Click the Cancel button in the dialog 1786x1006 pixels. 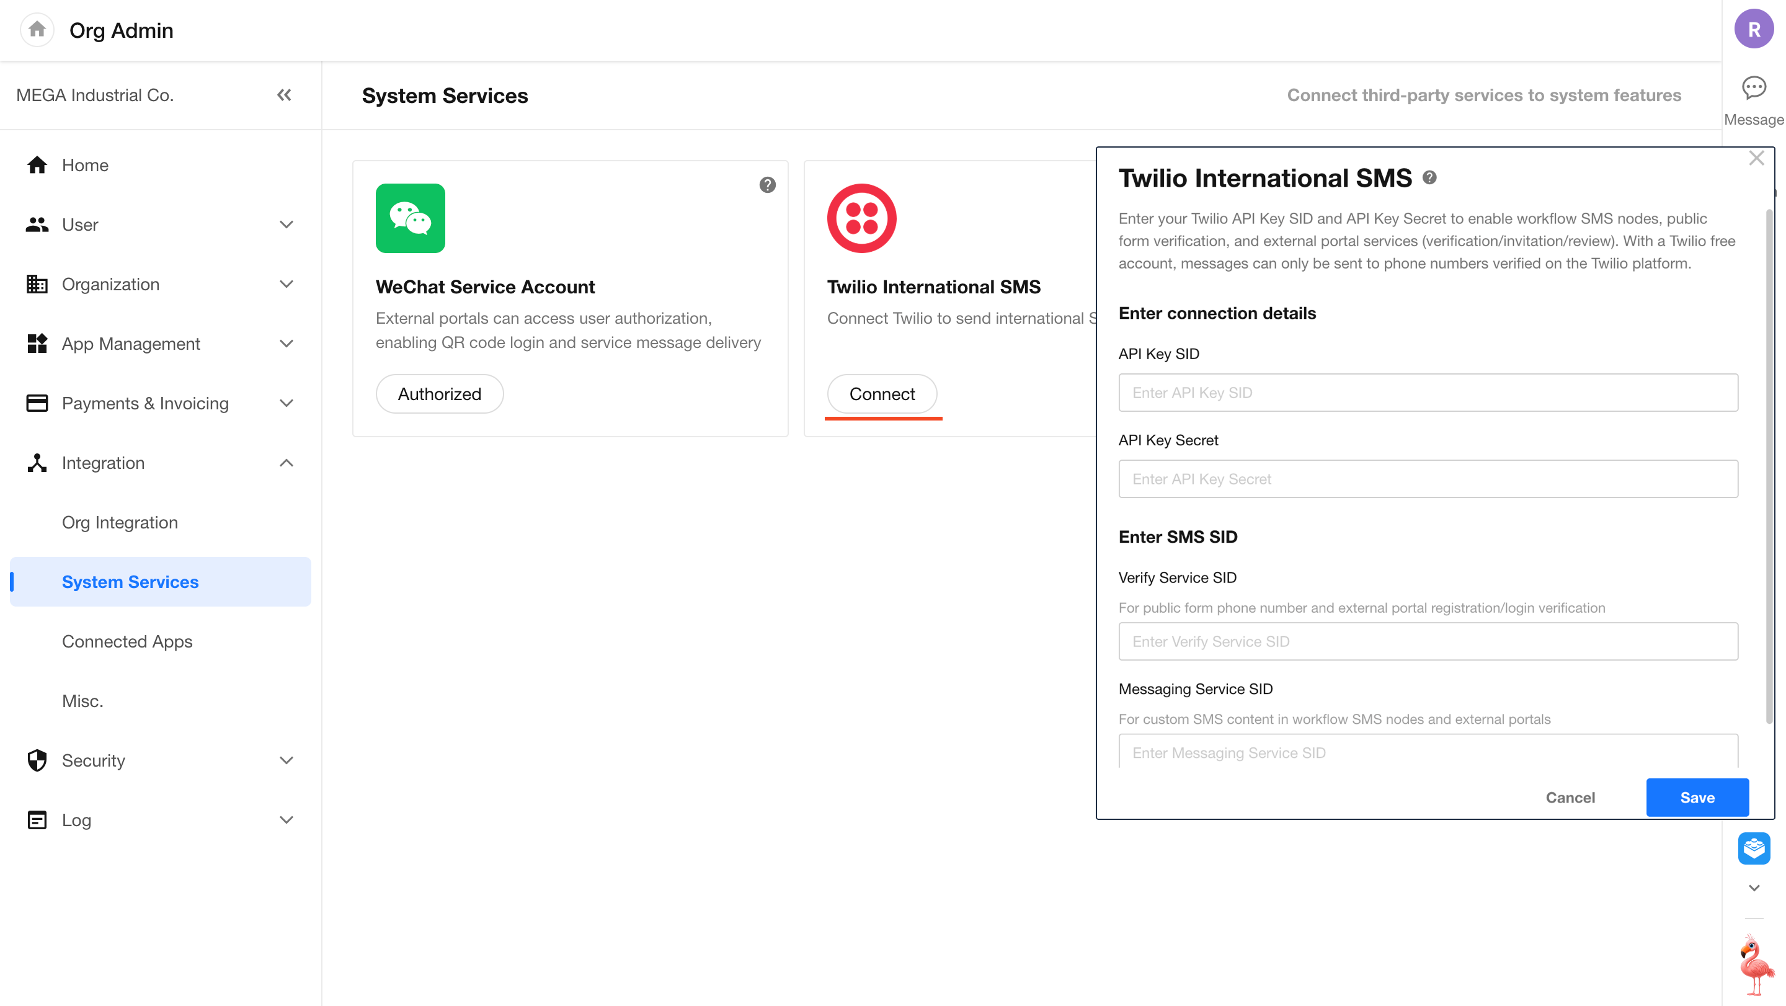[x=1570, y=798]
